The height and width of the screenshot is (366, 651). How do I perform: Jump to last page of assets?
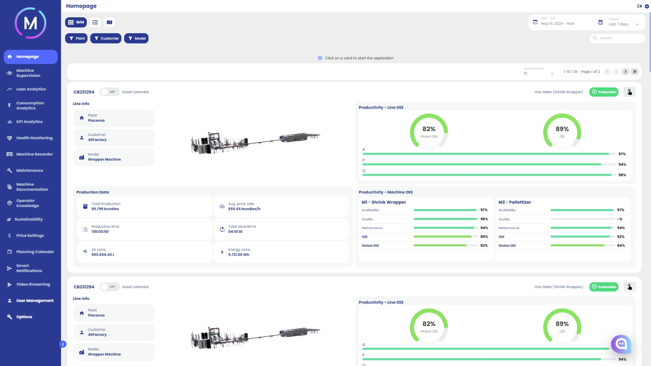point(635,72)
